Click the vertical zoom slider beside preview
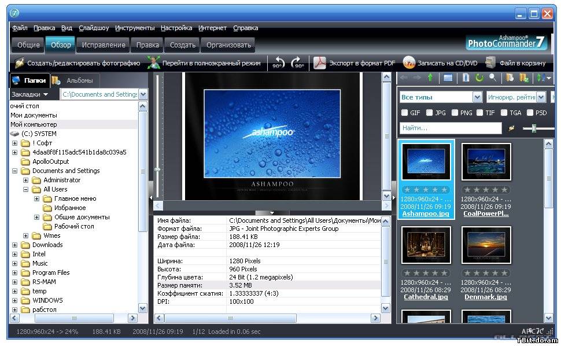Image resolution: width=561 pixels, height=346 pixels. 157,170
